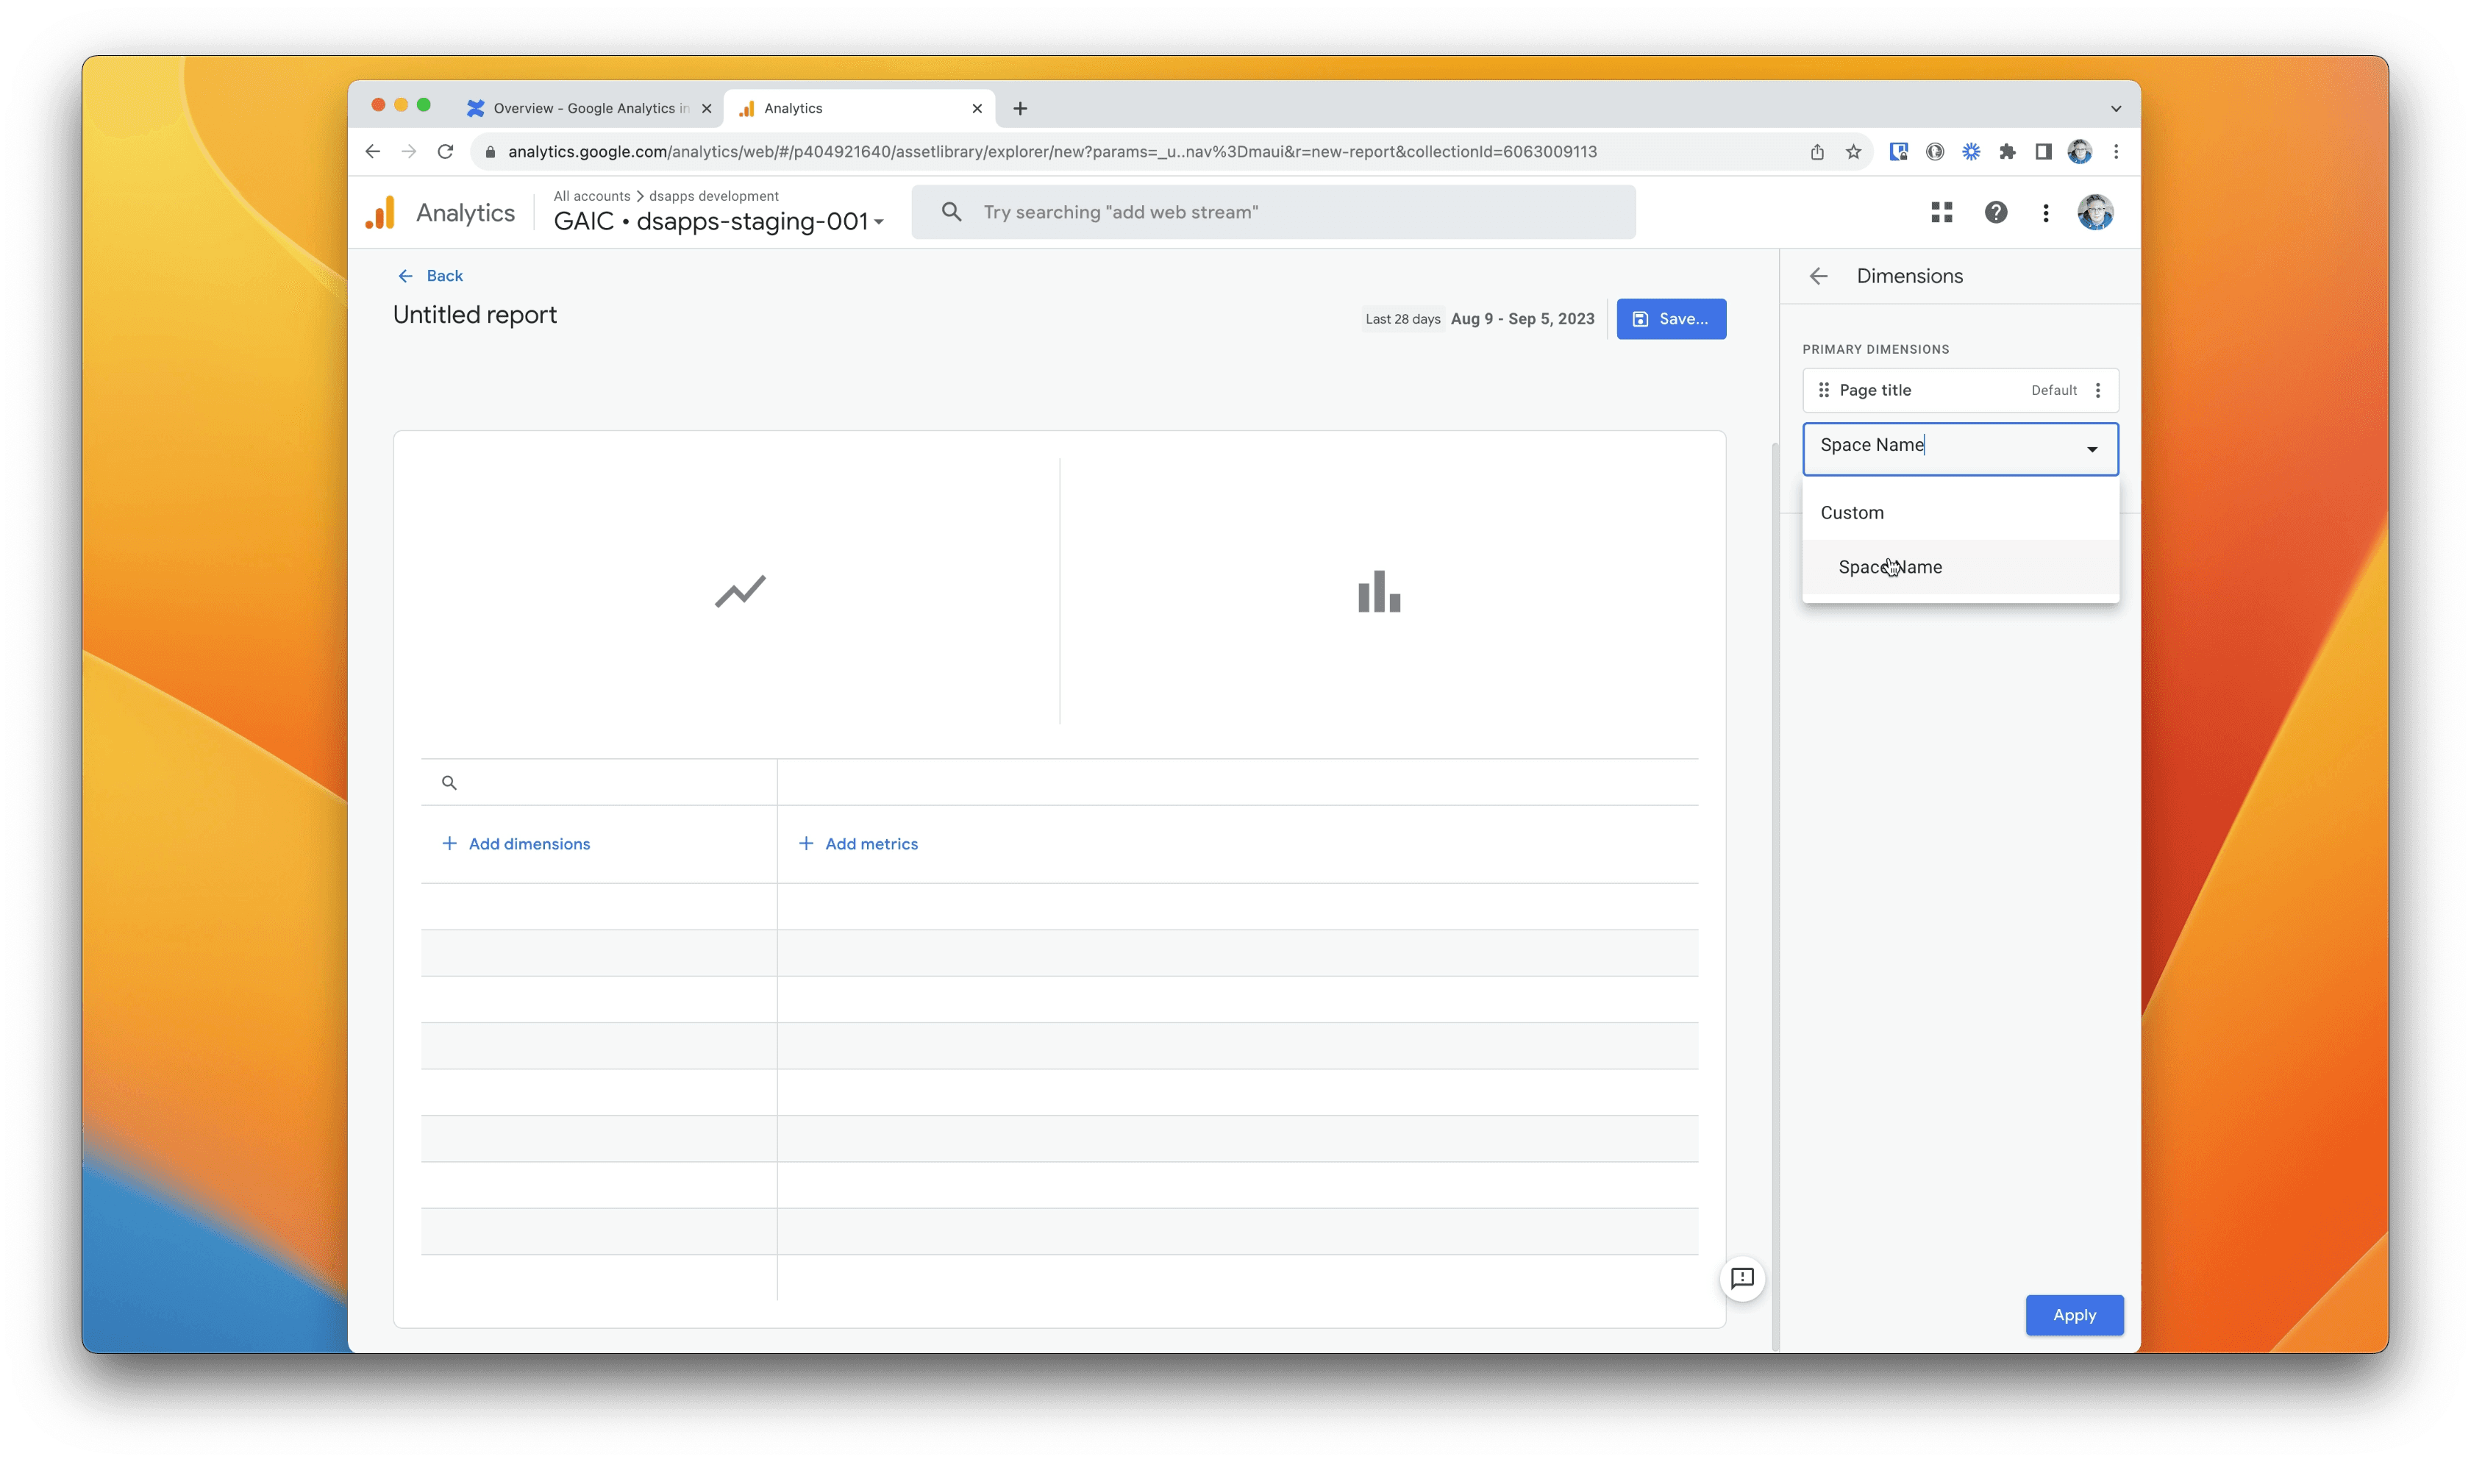
Task: Close the Analytics browser tab
Action: (977, 108)
